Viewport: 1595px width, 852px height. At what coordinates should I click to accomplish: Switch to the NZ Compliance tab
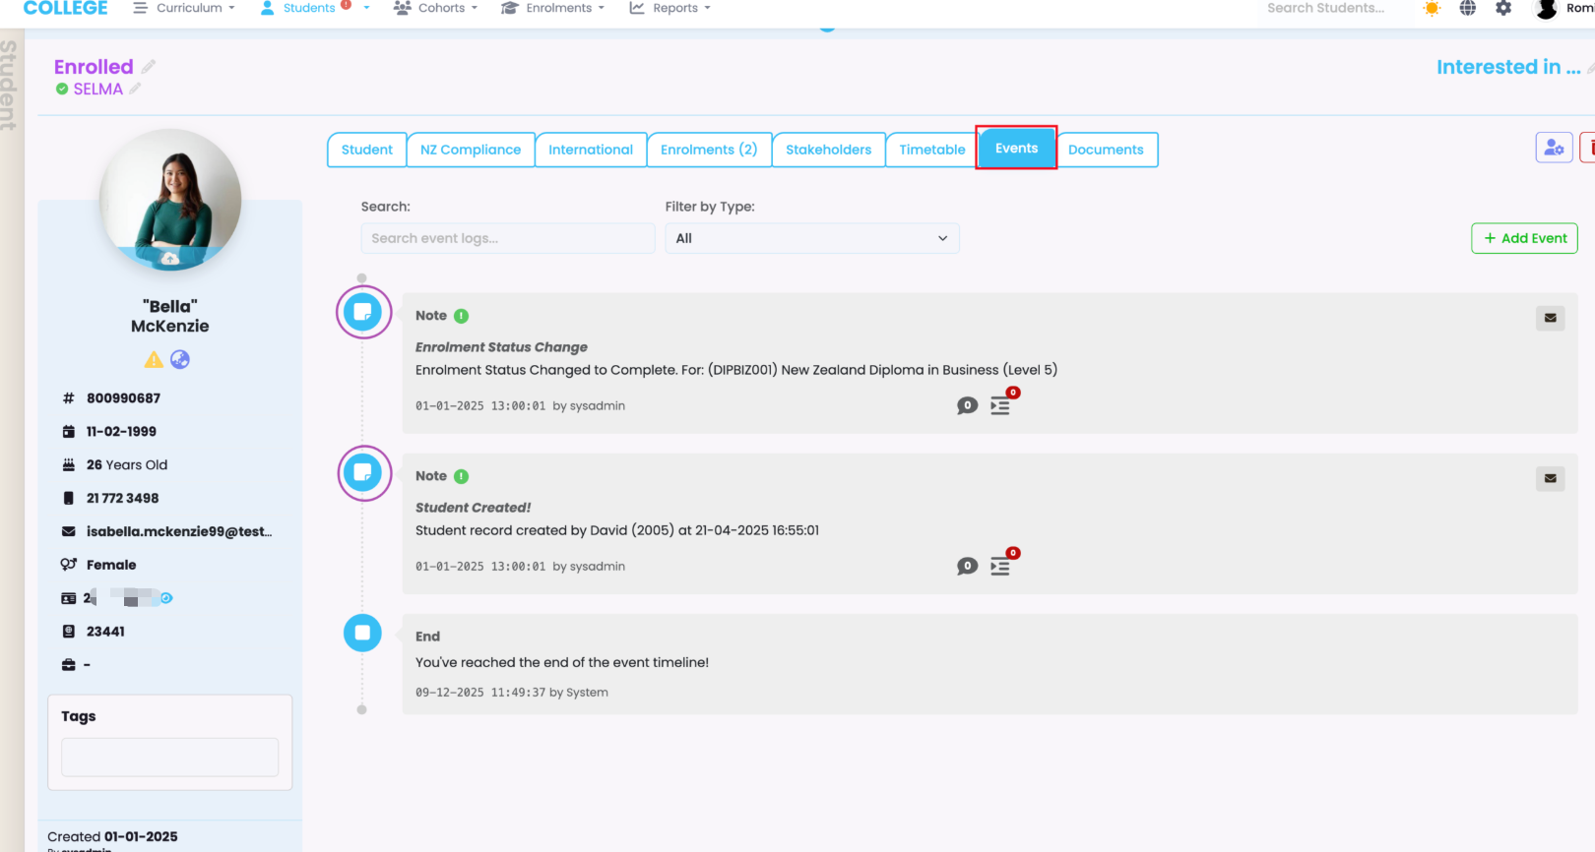click(x=471, y=150)
